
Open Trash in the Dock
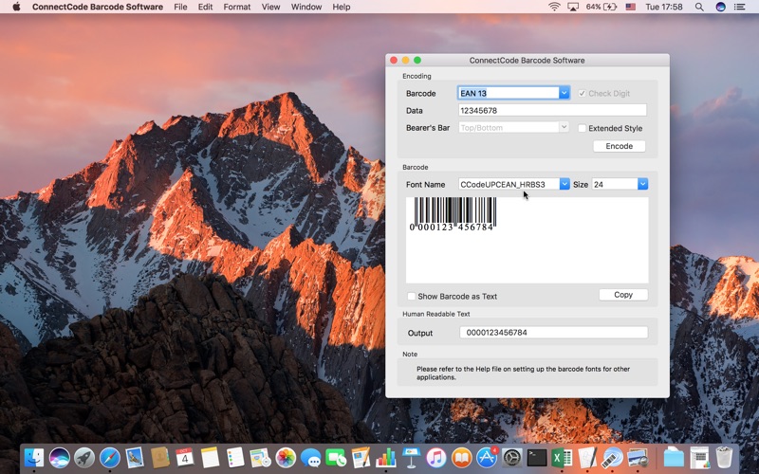click(724, 458)
